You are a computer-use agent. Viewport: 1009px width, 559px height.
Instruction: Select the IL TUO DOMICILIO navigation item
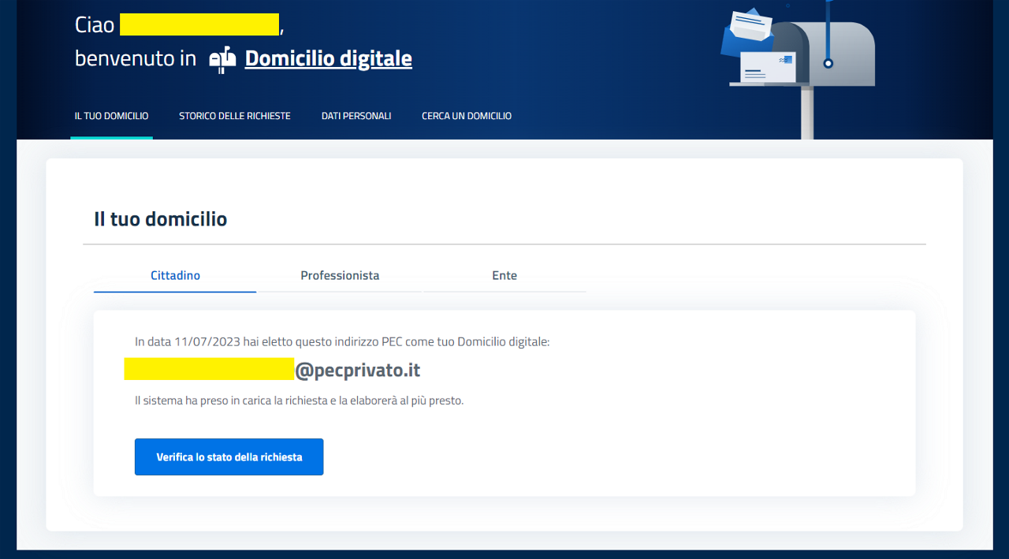[x=111, y=116]
